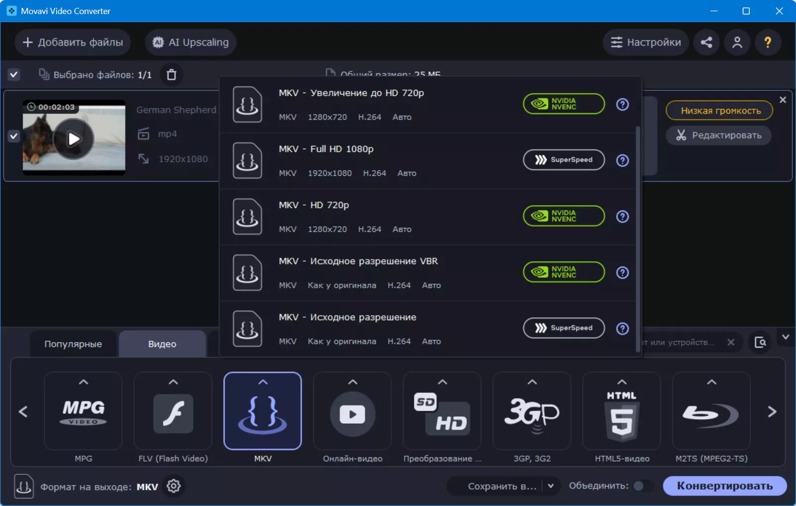
Task: Click SuperSpeed badge on MKV original resolution preset
Action: [x=564, y=328]
